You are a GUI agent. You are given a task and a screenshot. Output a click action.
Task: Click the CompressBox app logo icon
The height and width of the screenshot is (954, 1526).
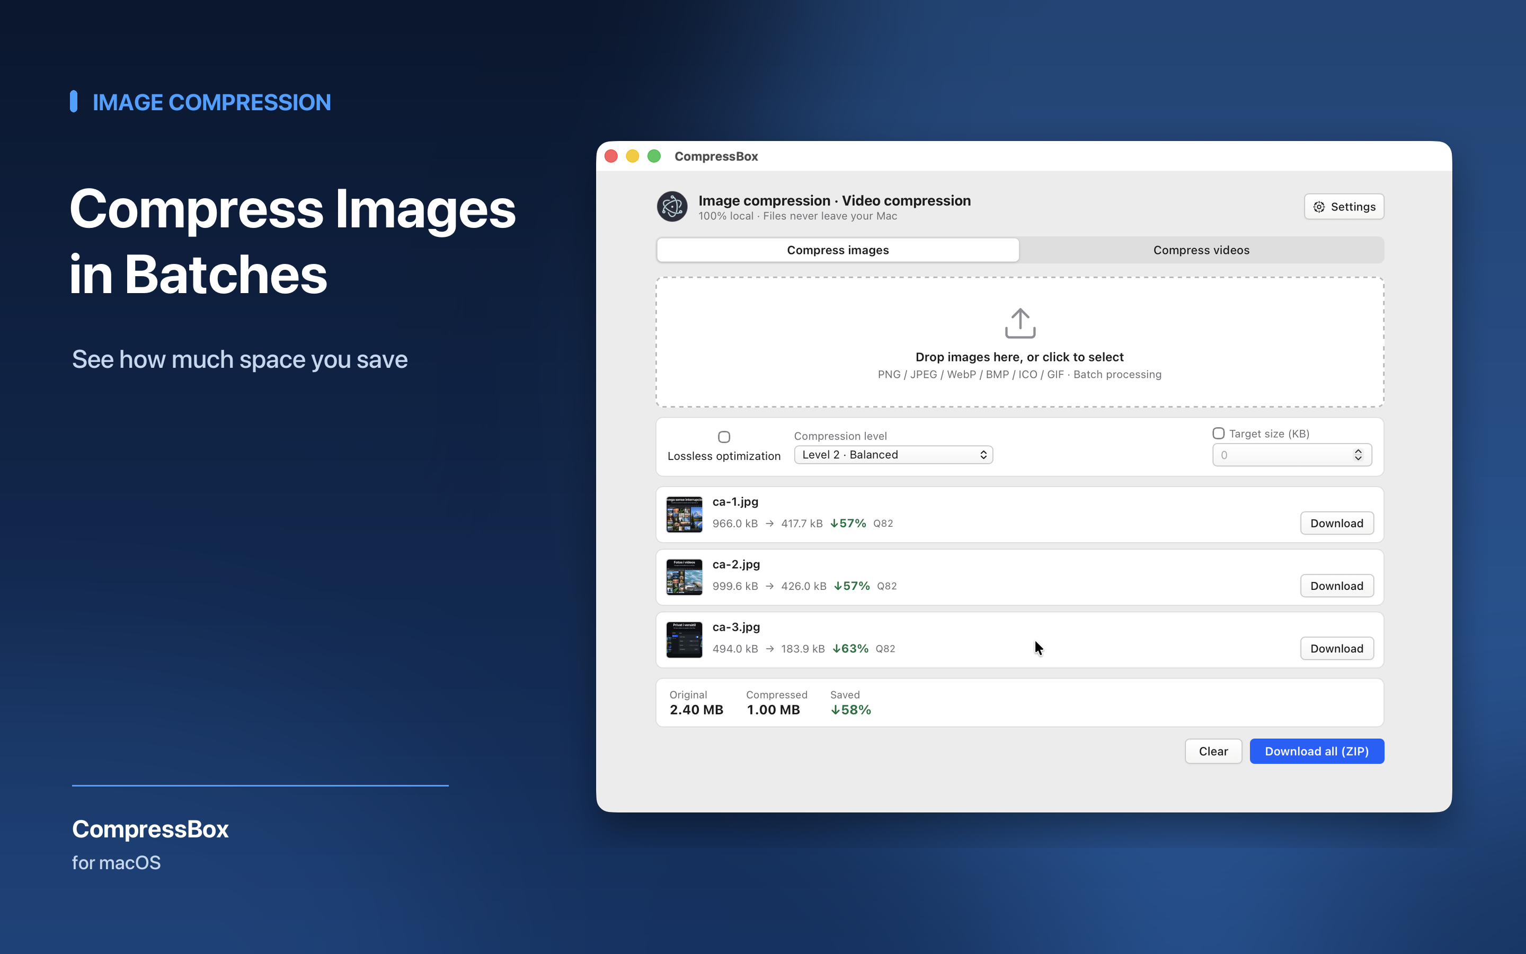click(671, 207)
